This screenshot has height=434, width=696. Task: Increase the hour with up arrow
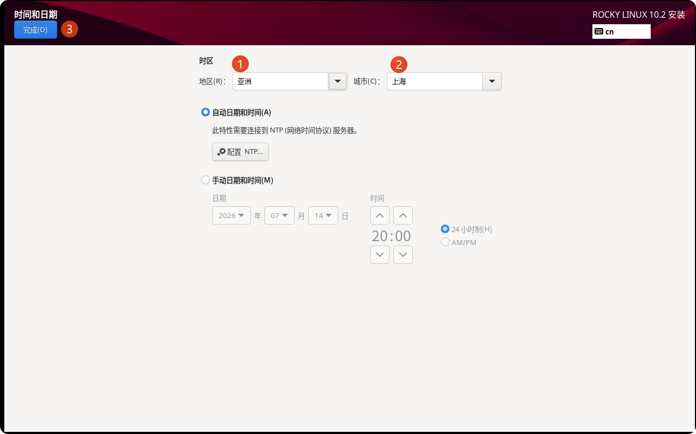pyautogui.click(x=380, y=215)
